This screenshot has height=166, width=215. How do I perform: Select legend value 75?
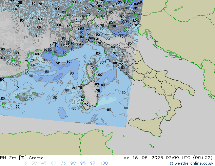pyautogui.click(x=63, y=163)
